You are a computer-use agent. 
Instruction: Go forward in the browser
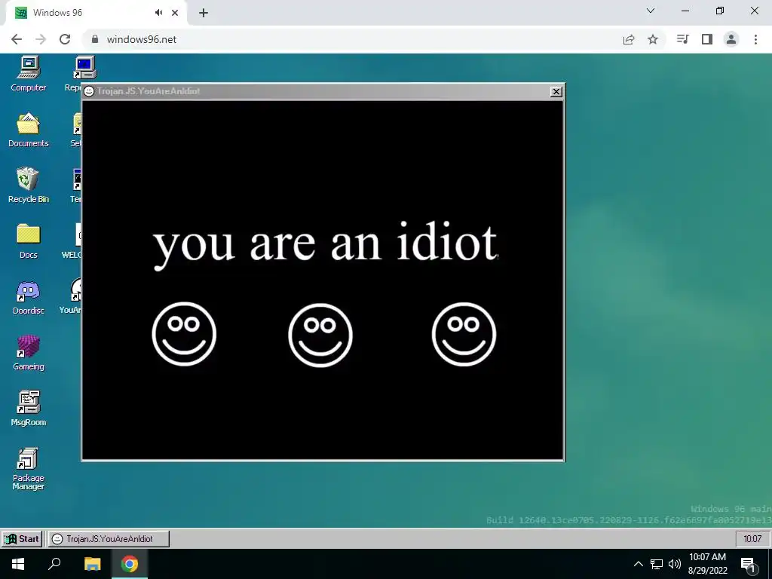click(x=41, y=39)
